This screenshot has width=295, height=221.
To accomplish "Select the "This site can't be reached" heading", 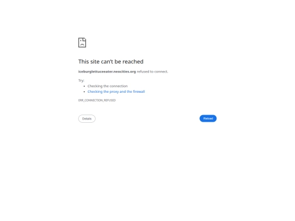I will pyautogui.click(x=111, y=62).
